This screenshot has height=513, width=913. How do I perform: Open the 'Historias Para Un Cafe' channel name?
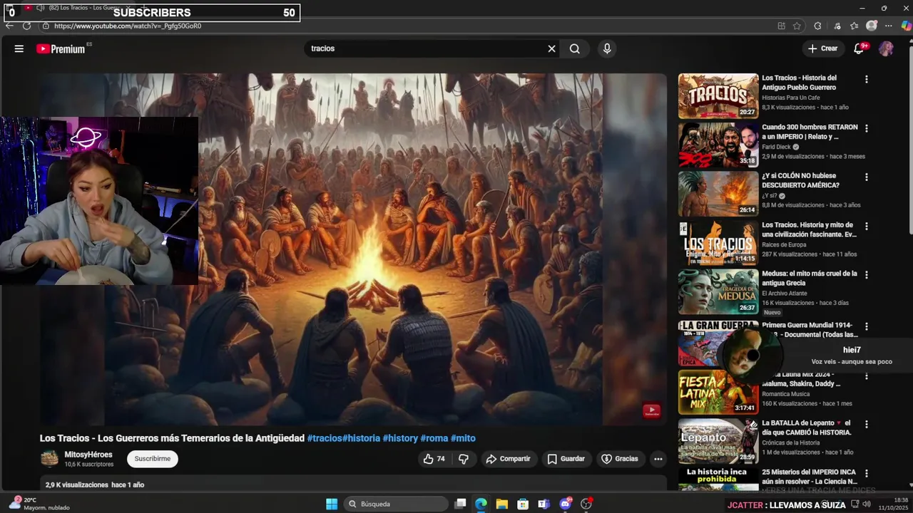pyautogui.click(x=791, y=98)
